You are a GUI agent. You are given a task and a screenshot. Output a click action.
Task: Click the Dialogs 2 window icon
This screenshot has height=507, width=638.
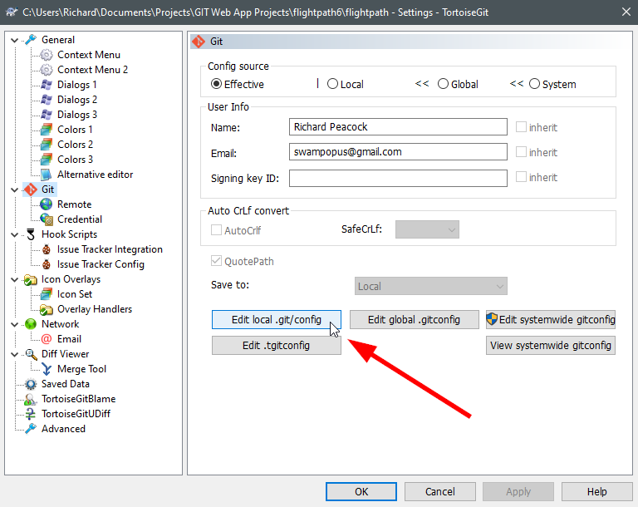(x=47, y=100)
